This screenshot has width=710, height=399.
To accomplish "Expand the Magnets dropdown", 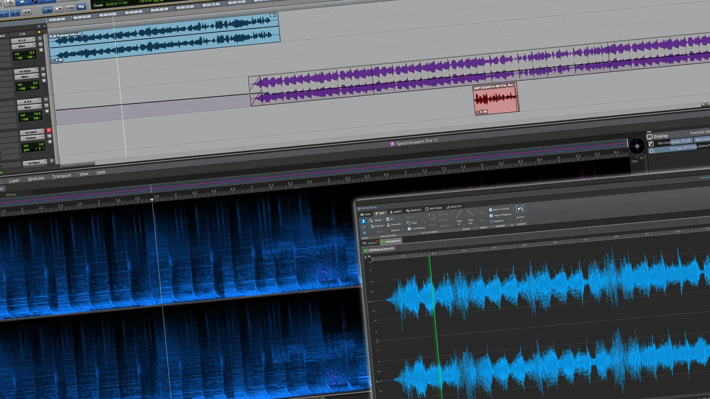I will click(512, 221).
